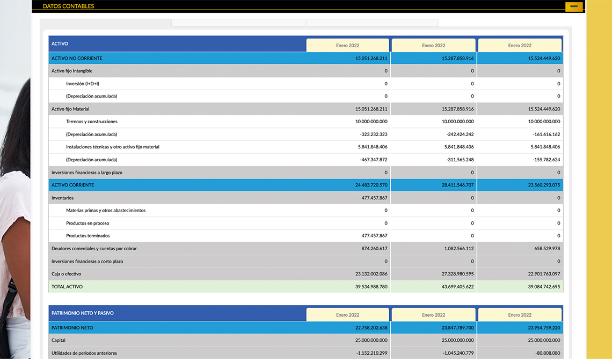
Task: Click Total Activo value 39.084.742.695
Action: pyautogui.click(x=544, y=287)
